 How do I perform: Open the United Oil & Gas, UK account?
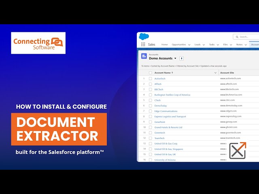tap(165, 154)
